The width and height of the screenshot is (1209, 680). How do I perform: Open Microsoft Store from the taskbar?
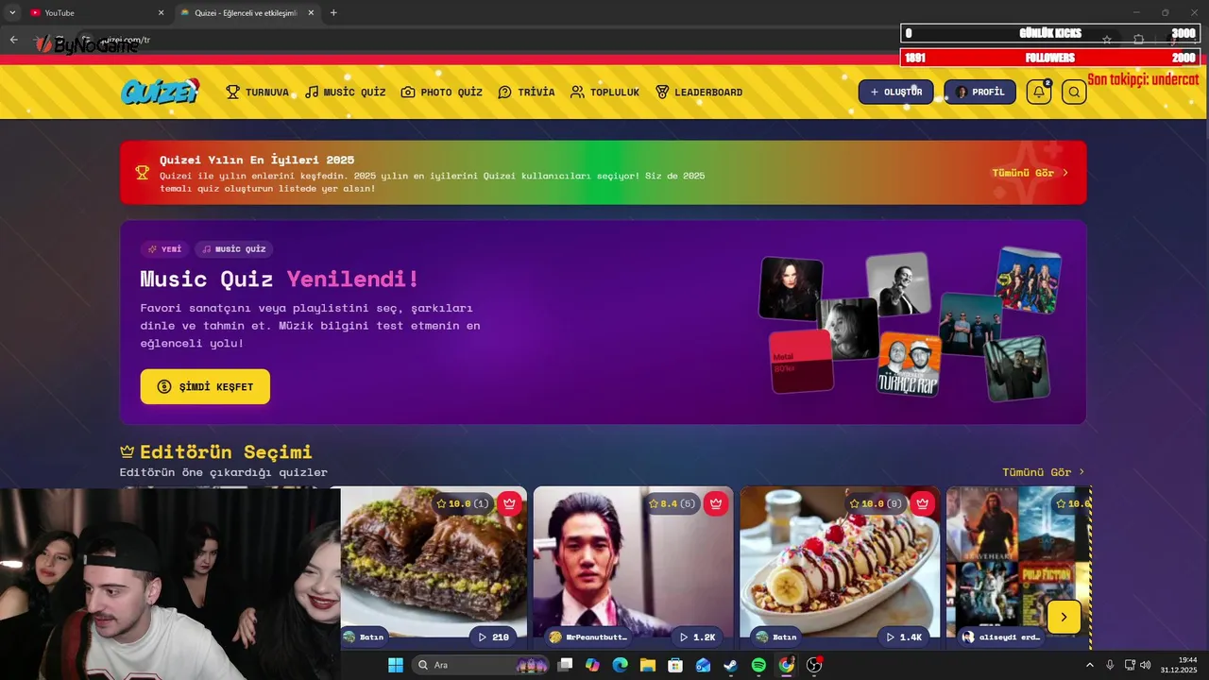tap(675, 665)
